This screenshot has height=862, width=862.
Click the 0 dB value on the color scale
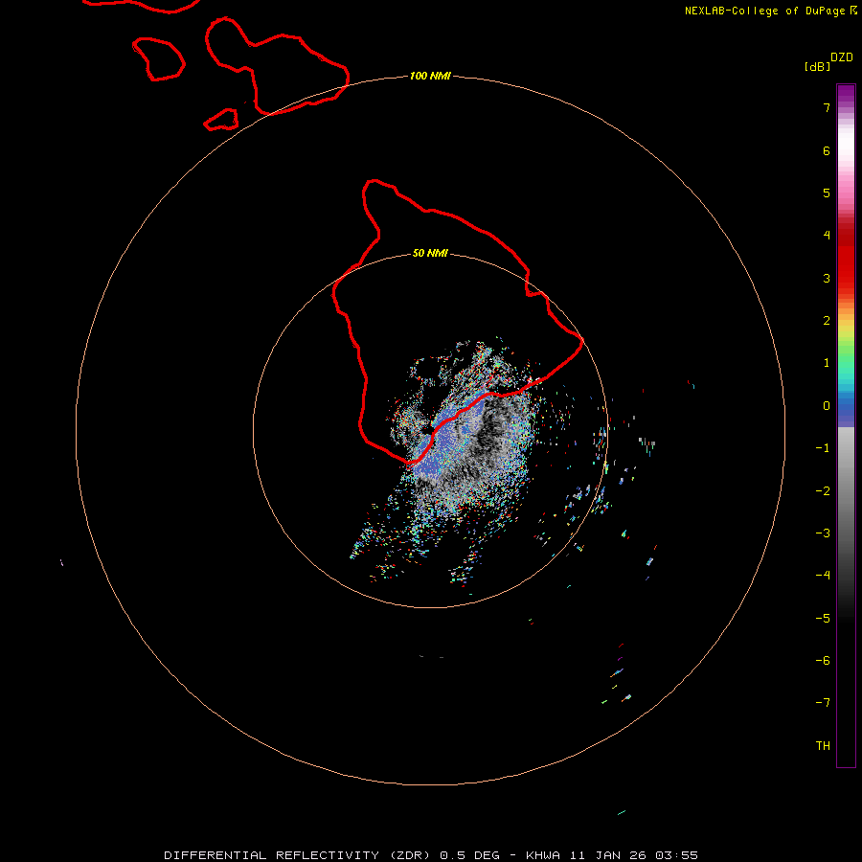click(x=827, y=406)
